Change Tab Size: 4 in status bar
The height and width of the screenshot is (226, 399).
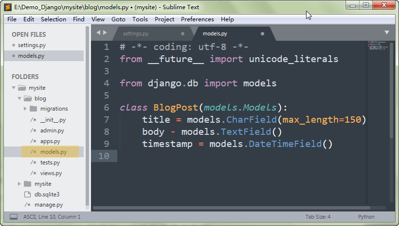point(318,217)
